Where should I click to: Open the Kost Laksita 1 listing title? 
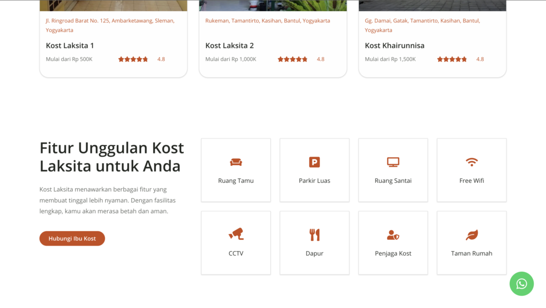pyautogui.click(x=70, y=46)
